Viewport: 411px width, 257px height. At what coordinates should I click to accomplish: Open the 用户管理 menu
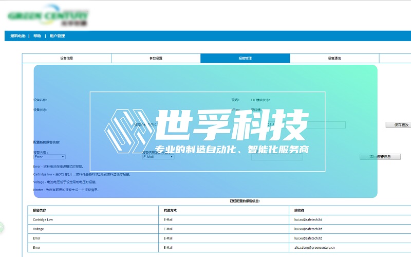click(x=57, y=36)
